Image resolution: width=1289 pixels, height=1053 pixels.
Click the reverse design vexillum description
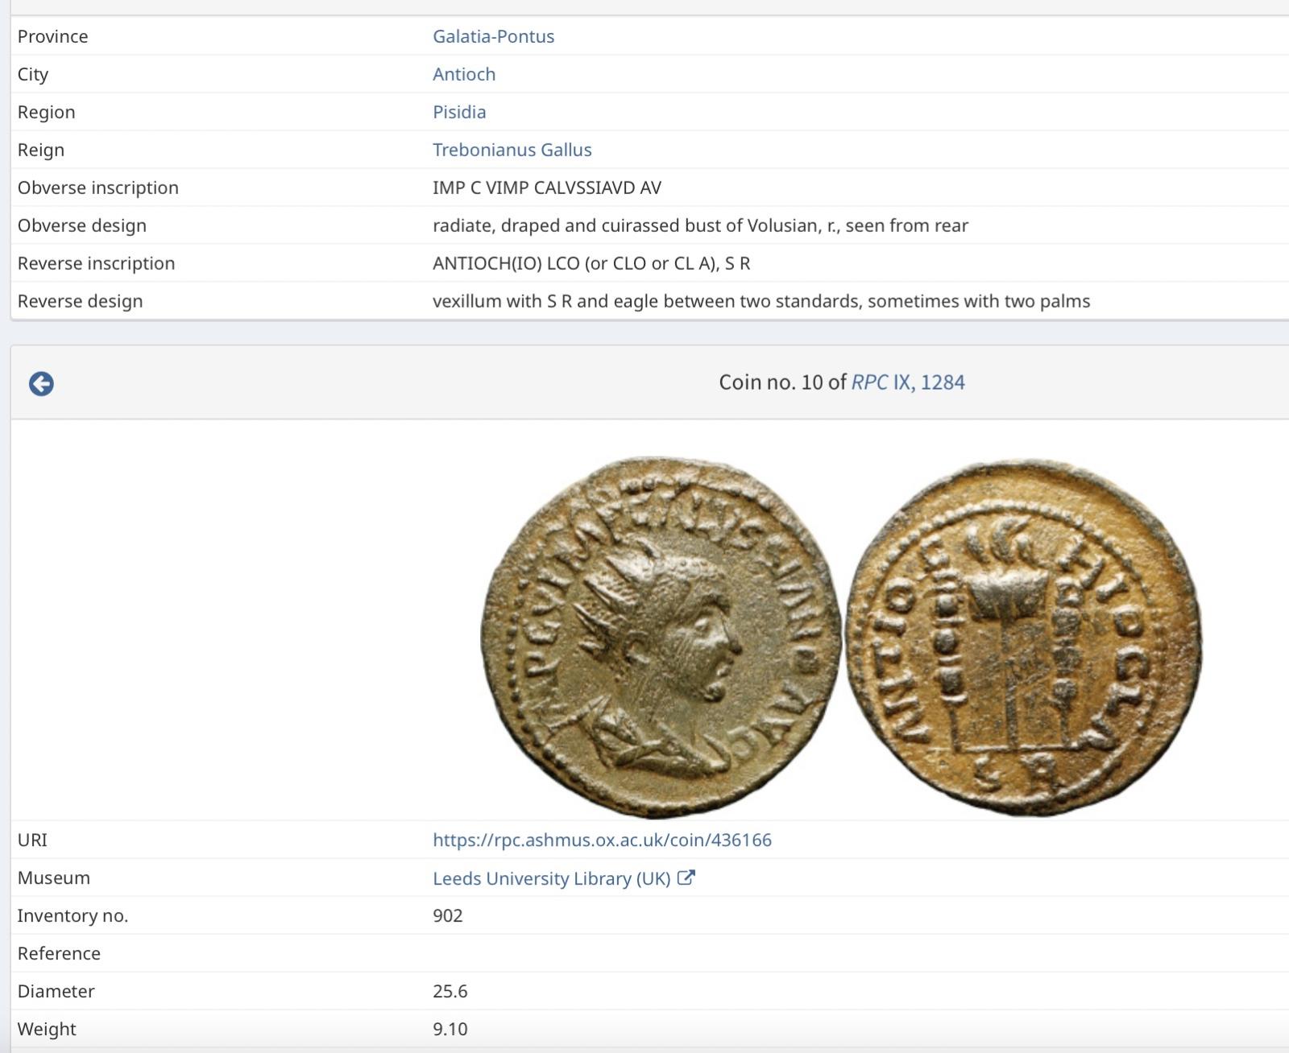[x=761, y=301]
